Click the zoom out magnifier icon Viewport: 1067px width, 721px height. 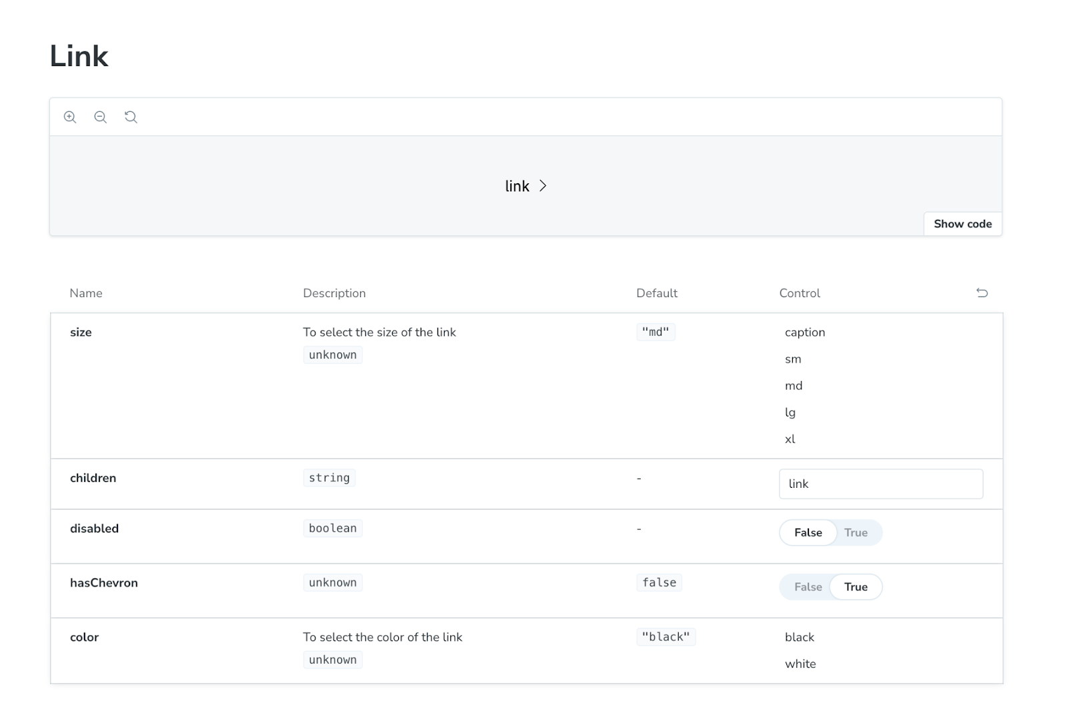101,117
